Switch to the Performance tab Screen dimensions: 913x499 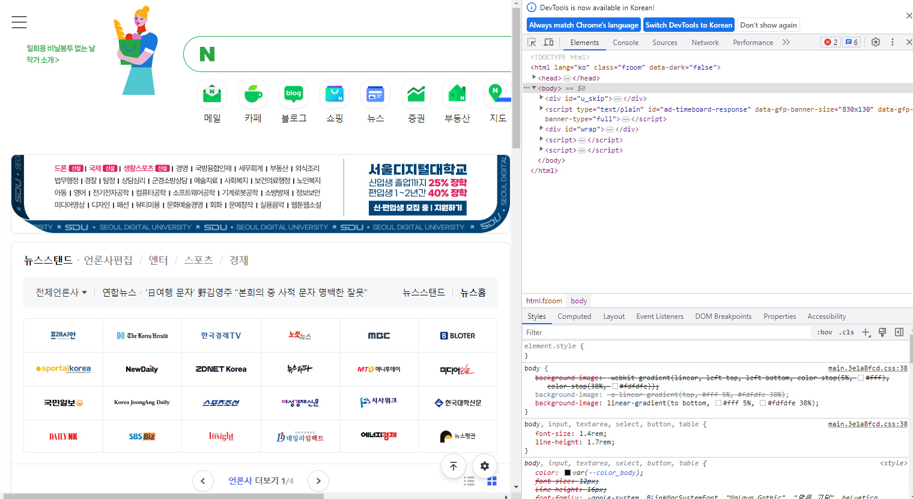[x=753, y=43]
